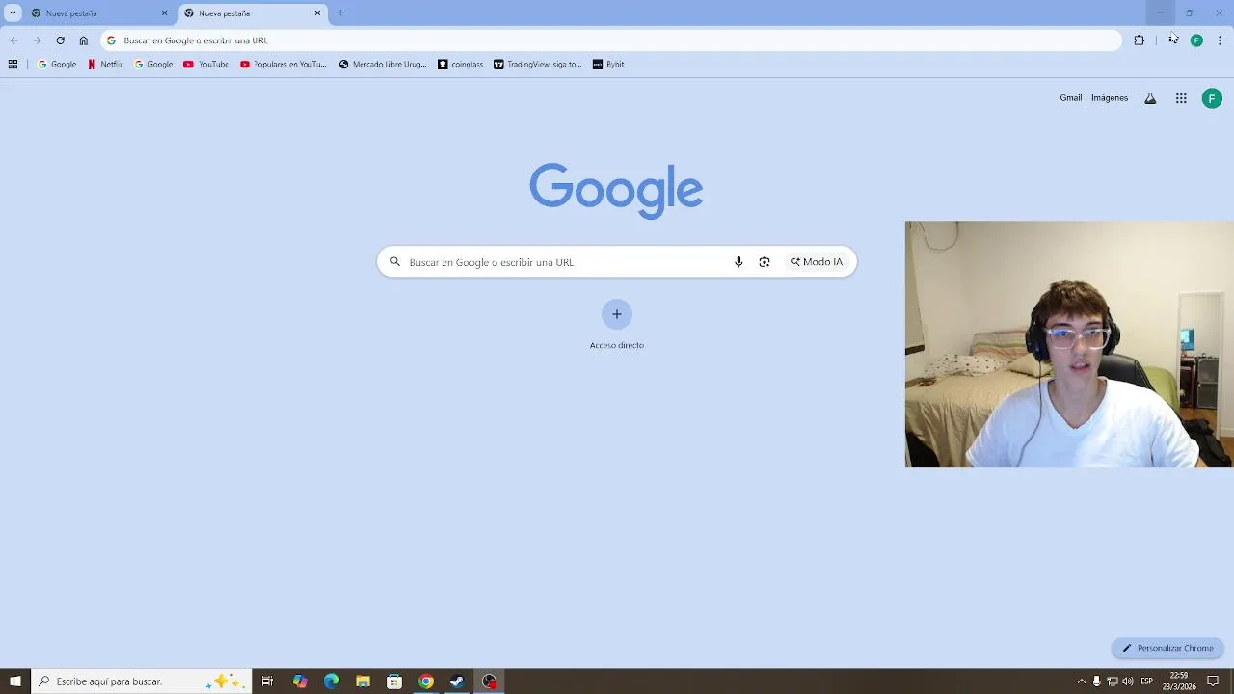Expand hidden system tray icons

1081,681
